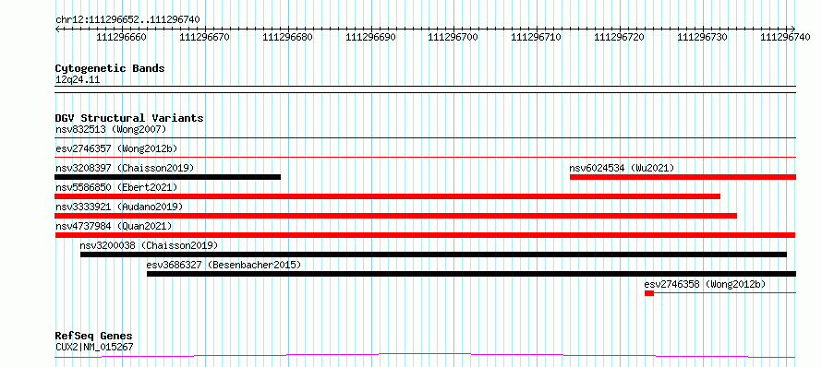The width and height of the screenshot is (822, 367).
Task: Click the blue nsv832513 variant line
Action: click(426, 138)
